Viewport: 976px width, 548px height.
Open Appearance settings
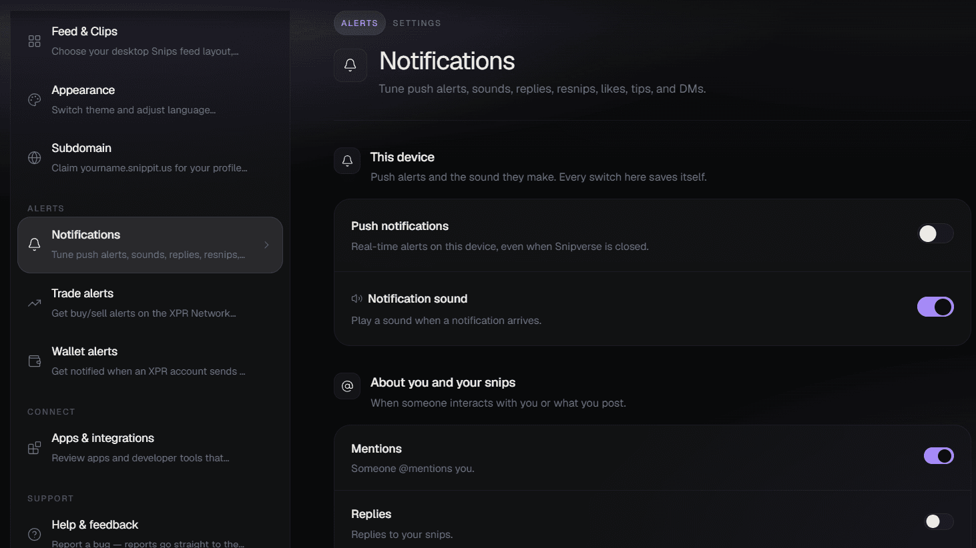pos(150,100)
